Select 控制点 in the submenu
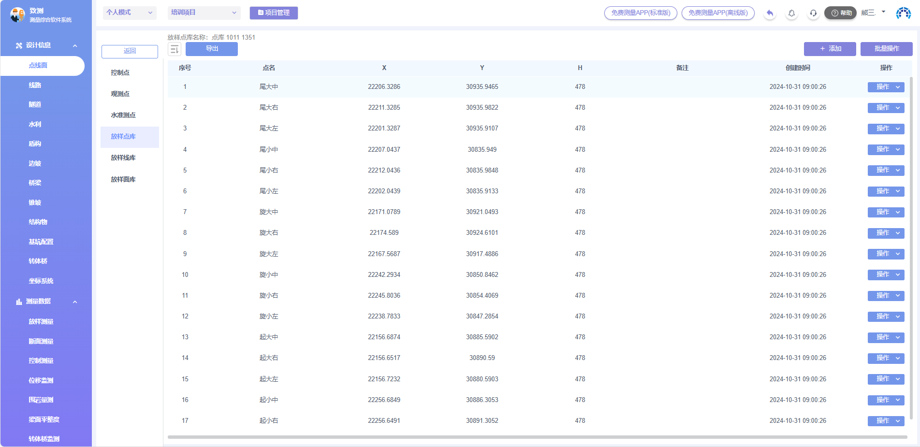This screenshot has width=920, height=447. coord(120,72)
